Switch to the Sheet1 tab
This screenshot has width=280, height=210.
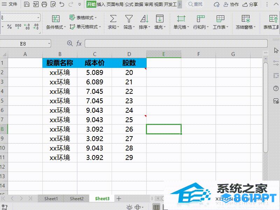(51, 198)
